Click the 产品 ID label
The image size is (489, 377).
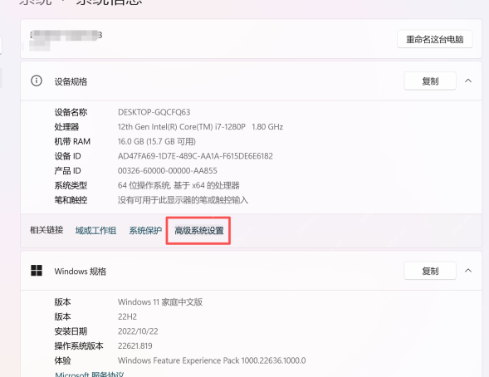click(x=68, y=170)
